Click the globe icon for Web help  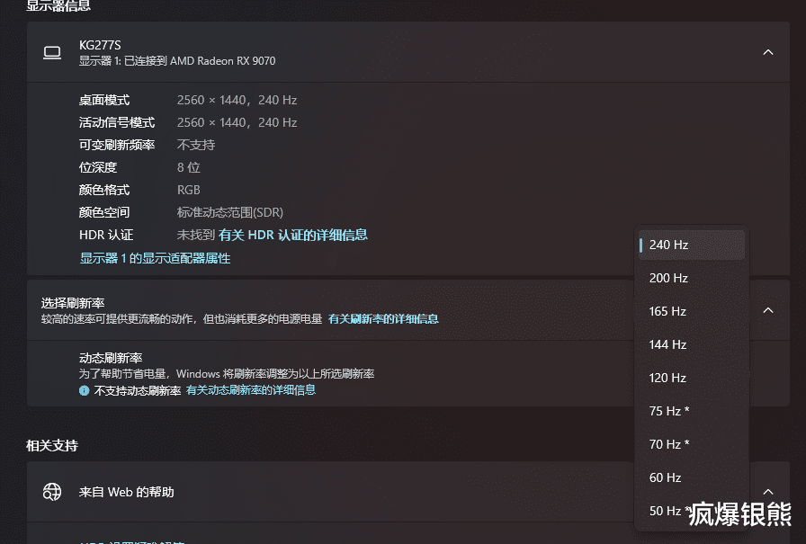[52, 492]
